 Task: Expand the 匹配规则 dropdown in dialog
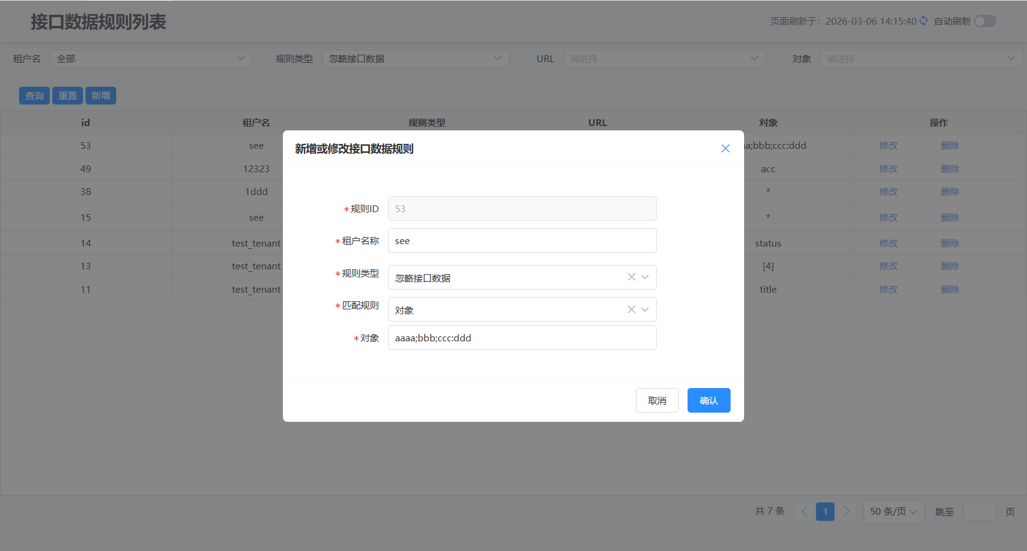(644, 309)
